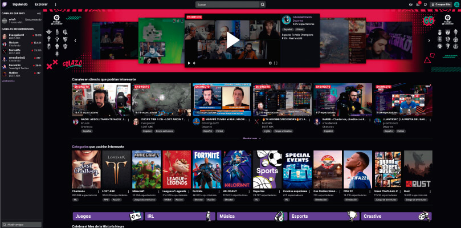Open the FIFA 22 category cover
The width and height of the screenshot is (461, 228).
pyautogui.click(x=358, y=169)
